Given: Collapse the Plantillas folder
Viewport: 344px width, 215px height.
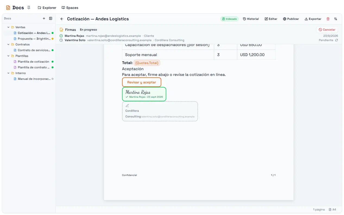Looking at the screenshot, I should tap(8, 56).
